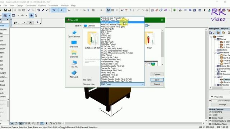Screen dimensions: 230x129
Task: Open the View menu
Action: pos(12,5)
